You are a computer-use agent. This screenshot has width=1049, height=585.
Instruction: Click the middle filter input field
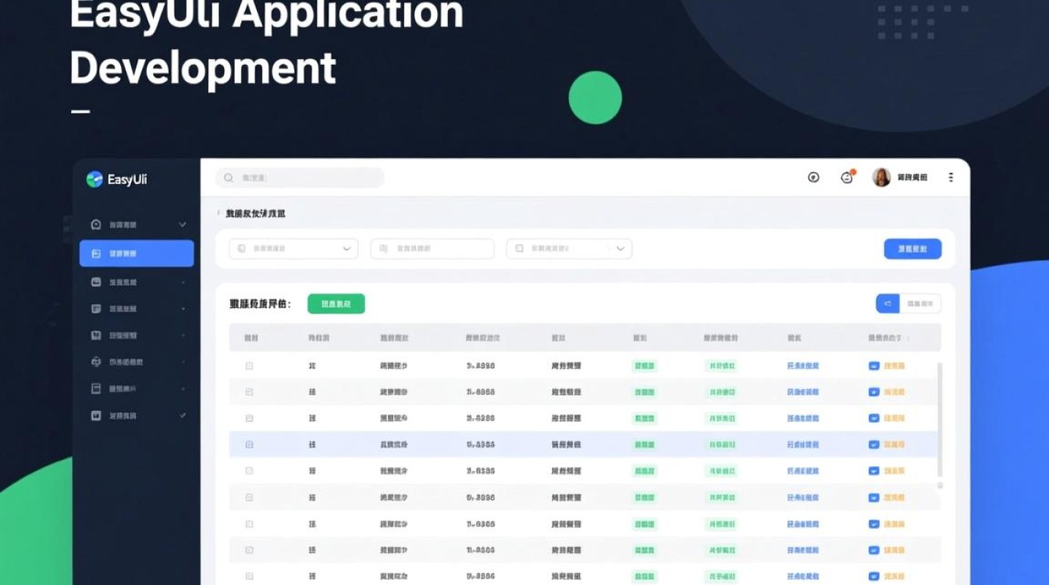click(432, 249)
